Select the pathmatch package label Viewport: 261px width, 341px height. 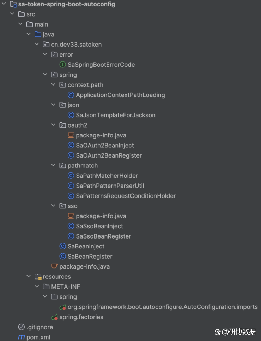click(83, 166)
